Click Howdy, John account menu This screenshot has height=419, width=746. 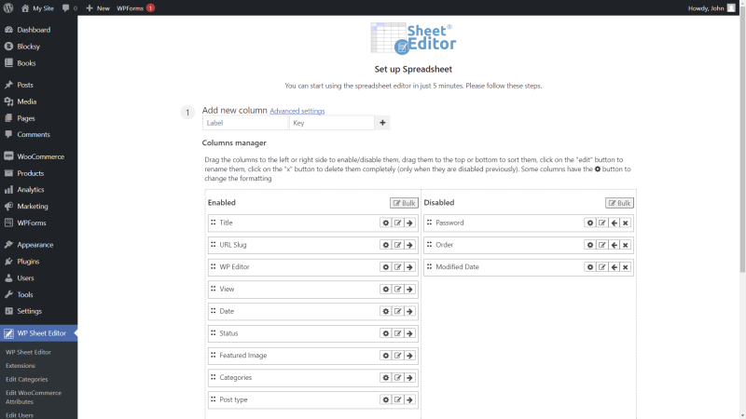coord(711,8)
